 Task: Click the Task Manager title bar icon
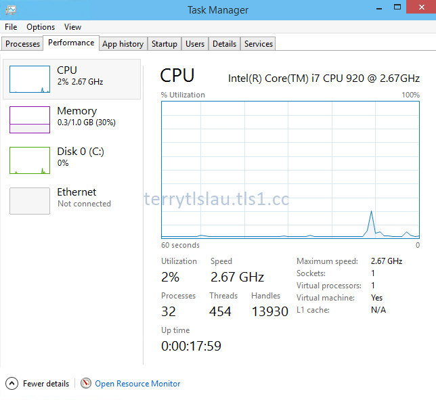click(11, 10)
